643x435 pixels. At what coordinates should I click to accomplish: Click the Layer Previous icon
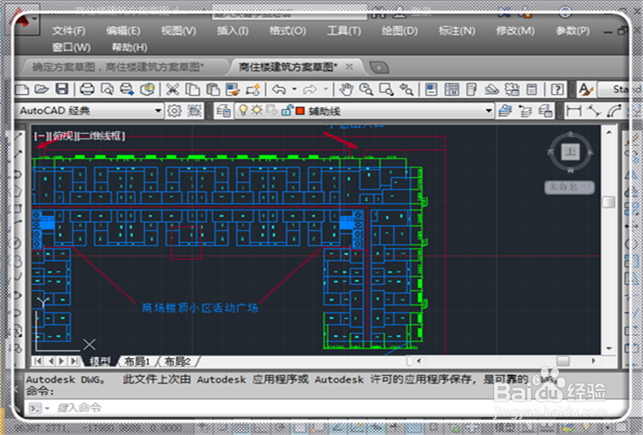(x=525, y=111)
